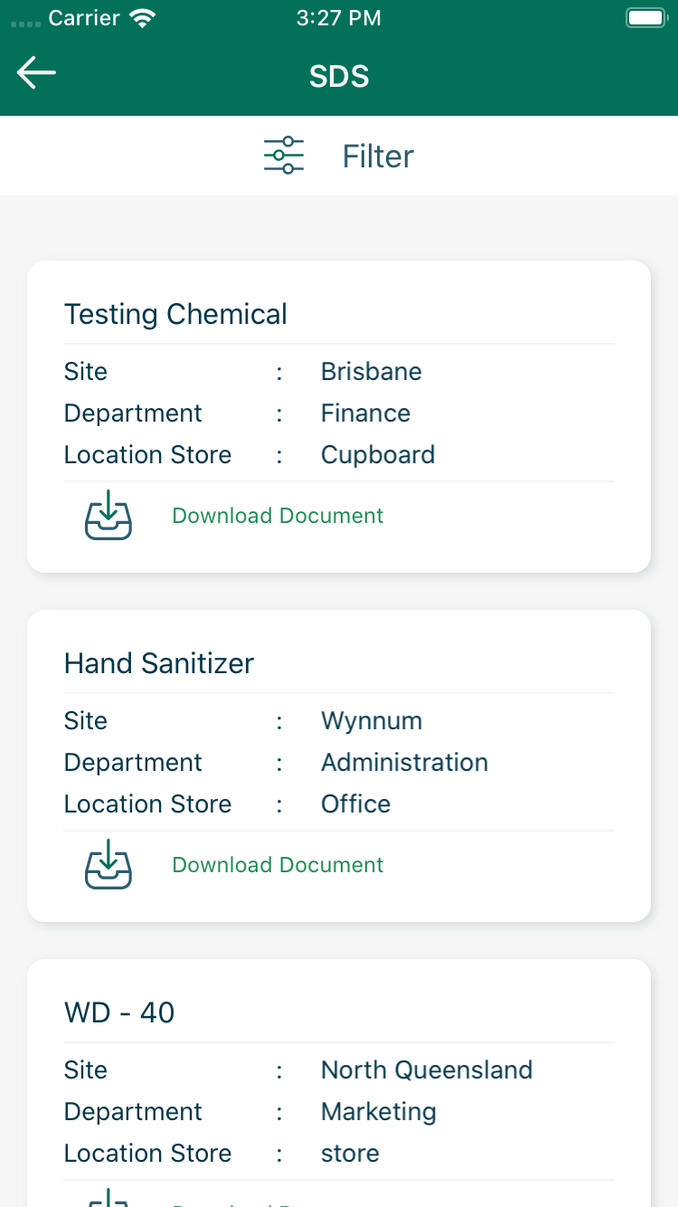Viewport: 678px width, 1207px height.
Task: Tap download tray icon for Testing Chemical
Action: (x=108, y=516)
